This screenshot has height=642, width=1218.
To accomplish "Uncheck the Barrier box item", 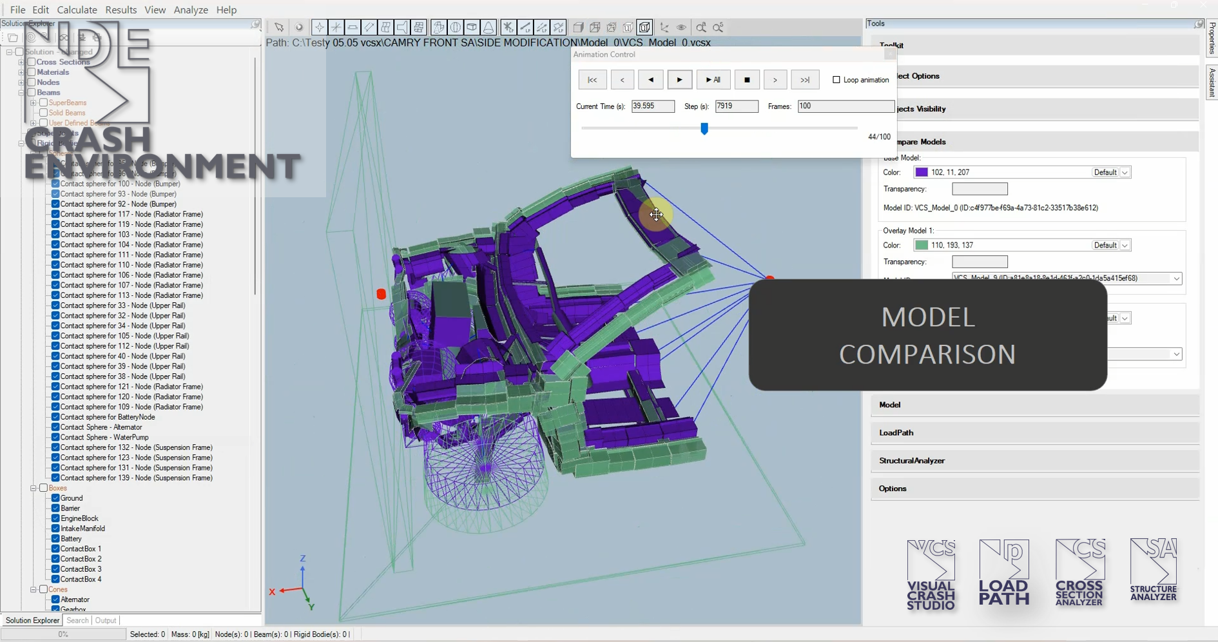I will [55, 508].
